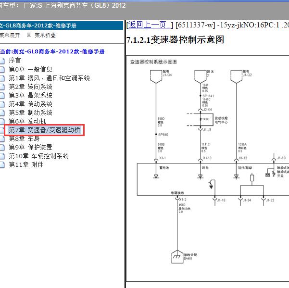Click the page icon beside 第5章 制动系统
The image size is (289, 288).
2,113
